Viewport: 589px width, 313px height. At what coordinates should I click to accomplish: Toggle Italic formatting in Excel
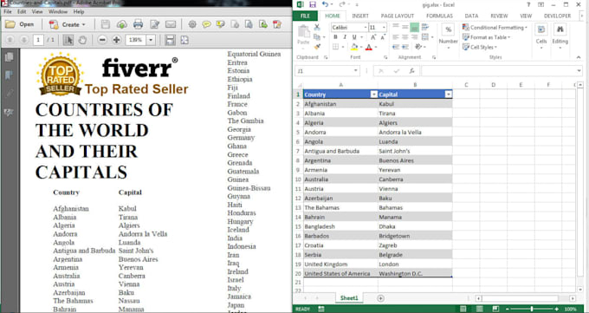[x=345, y=37]
